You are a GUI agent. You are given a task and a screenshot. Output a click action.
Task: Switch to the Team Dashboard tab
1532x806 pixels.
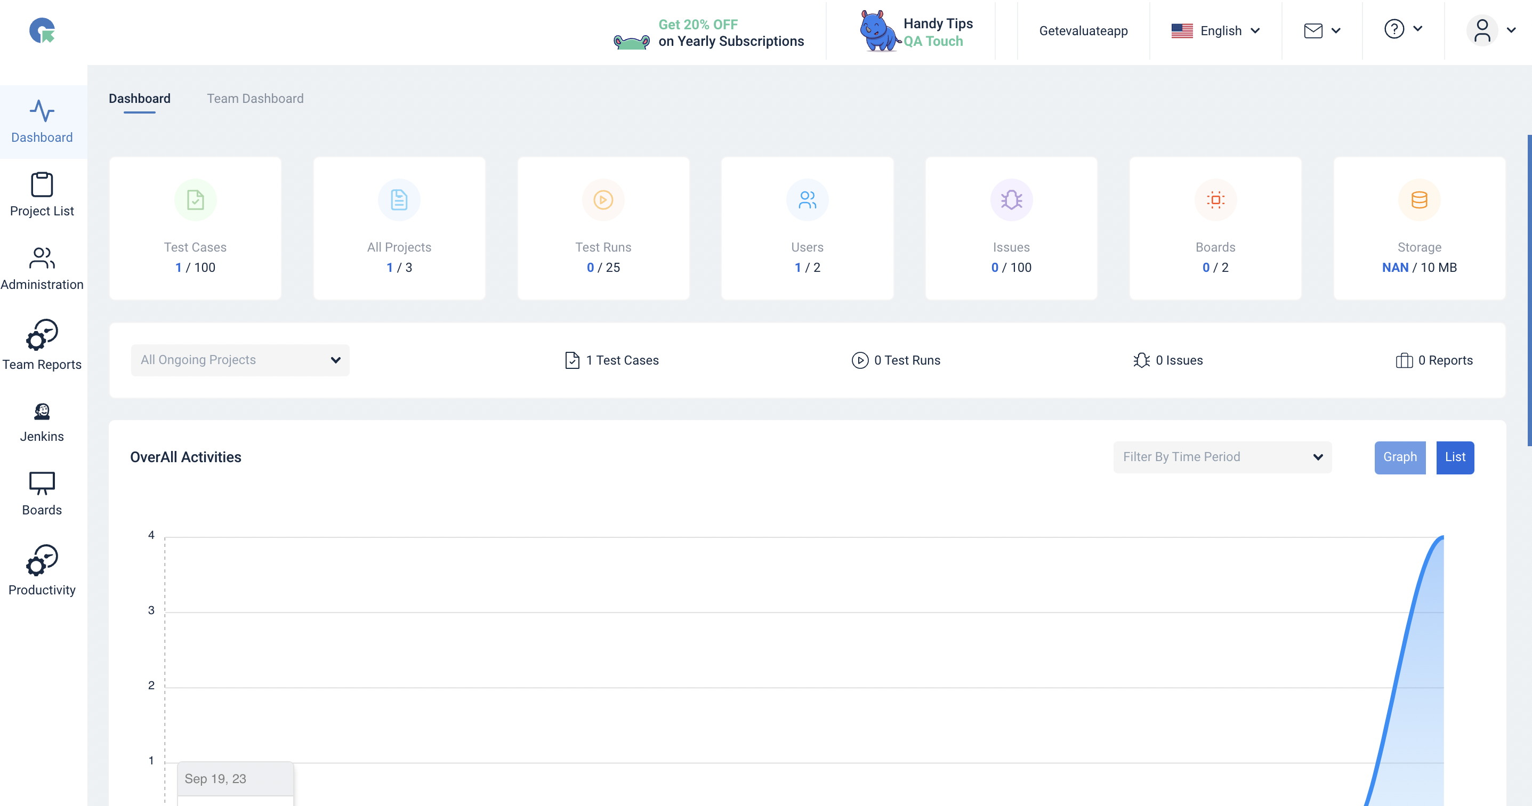255,99
